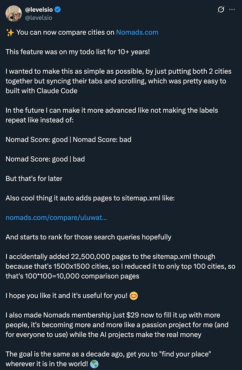242x370 pixels.
Task: Open the nomads.com/compare/uluwat… link
Action: click(x=56, y=218)
